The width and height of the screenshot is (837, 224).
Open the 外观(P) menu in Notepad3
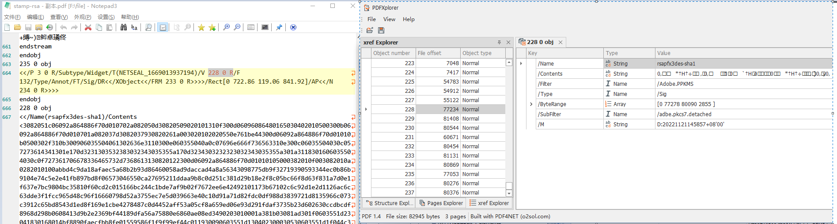[83, 17]
